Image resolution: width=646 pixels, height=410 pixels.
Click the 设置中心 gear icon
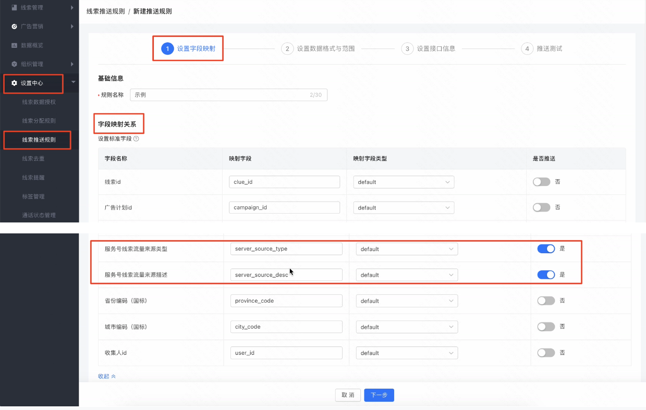pos(14,83)
